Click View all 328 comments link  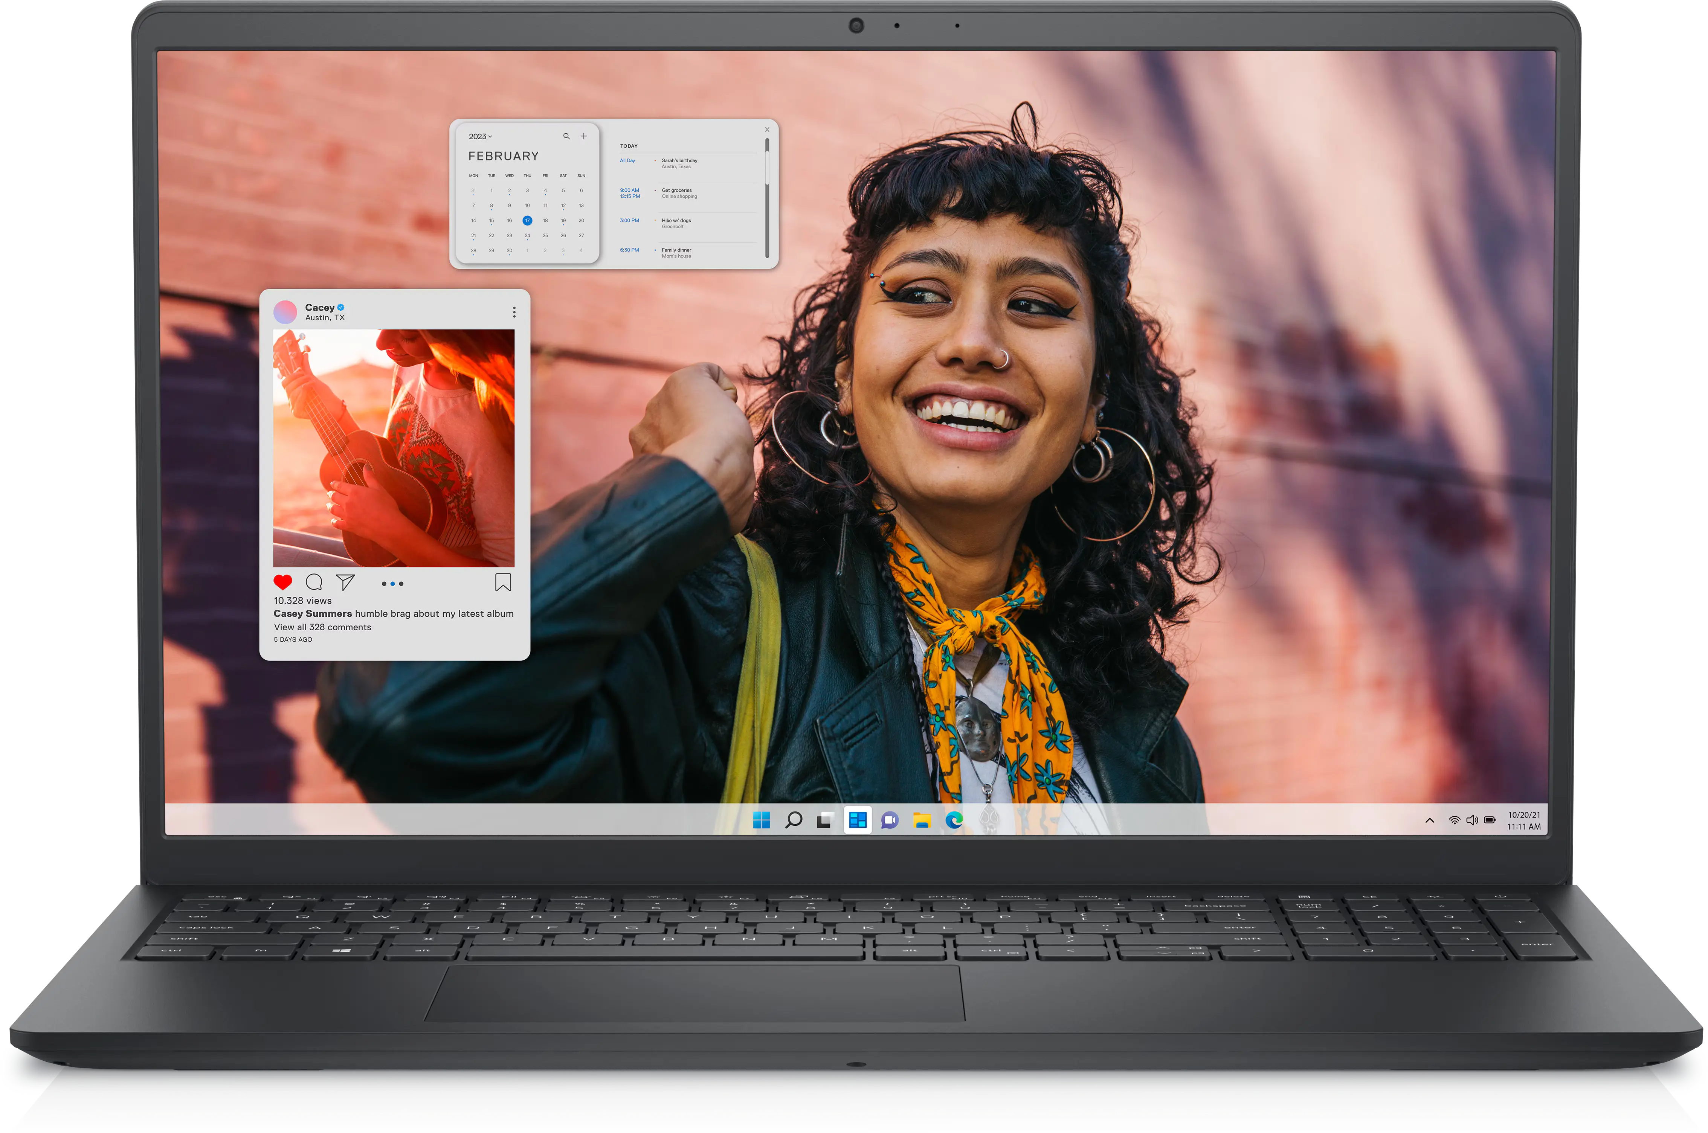pos(322,627)
